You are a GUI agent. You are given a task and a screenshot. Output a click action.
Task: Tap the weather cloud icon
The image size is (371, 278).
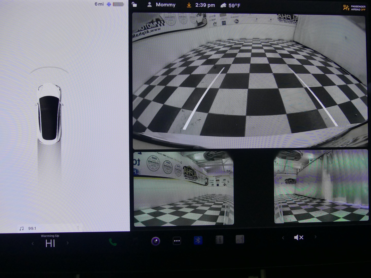click(223, 5)
